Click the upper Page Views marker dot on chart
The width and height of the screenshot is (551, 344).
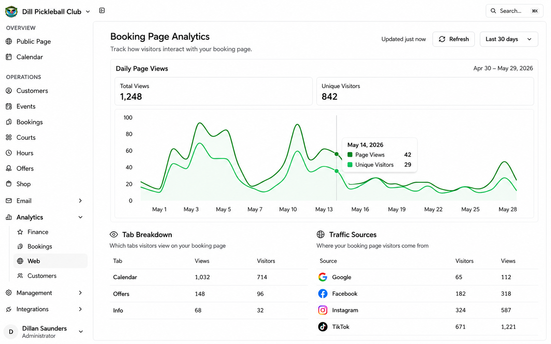pyautogui.click(x=336, y=154)
